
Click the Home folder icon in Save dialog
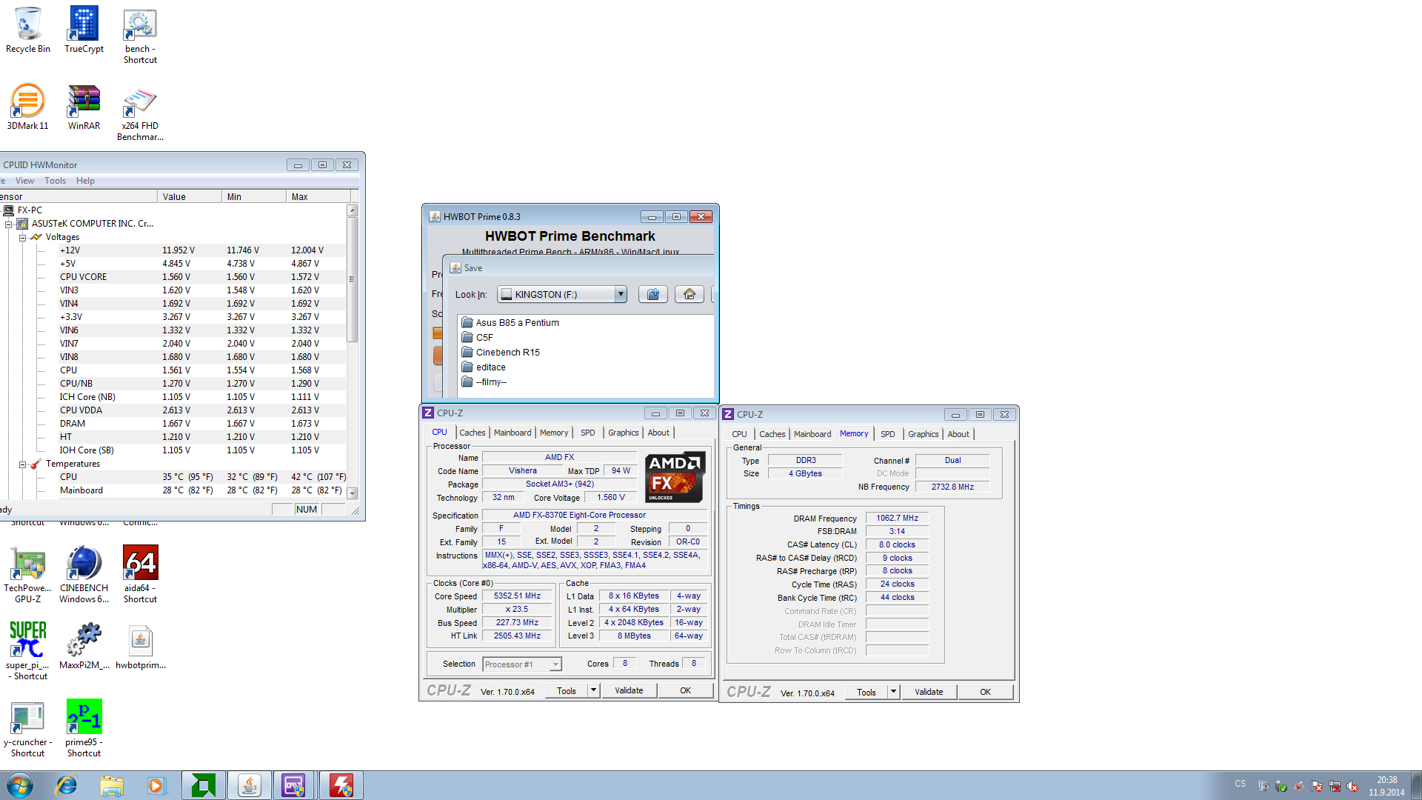tap(690, 294)
